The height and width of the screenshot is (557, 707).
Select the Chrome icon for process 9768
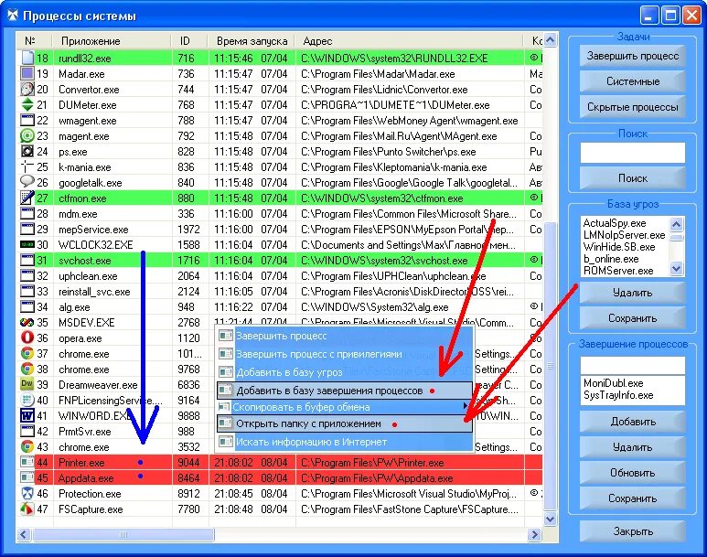27,369
